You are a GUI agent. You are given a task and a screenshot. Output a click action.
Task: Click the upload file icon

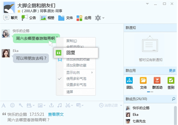pyautogui.click(x=51, y=105)
